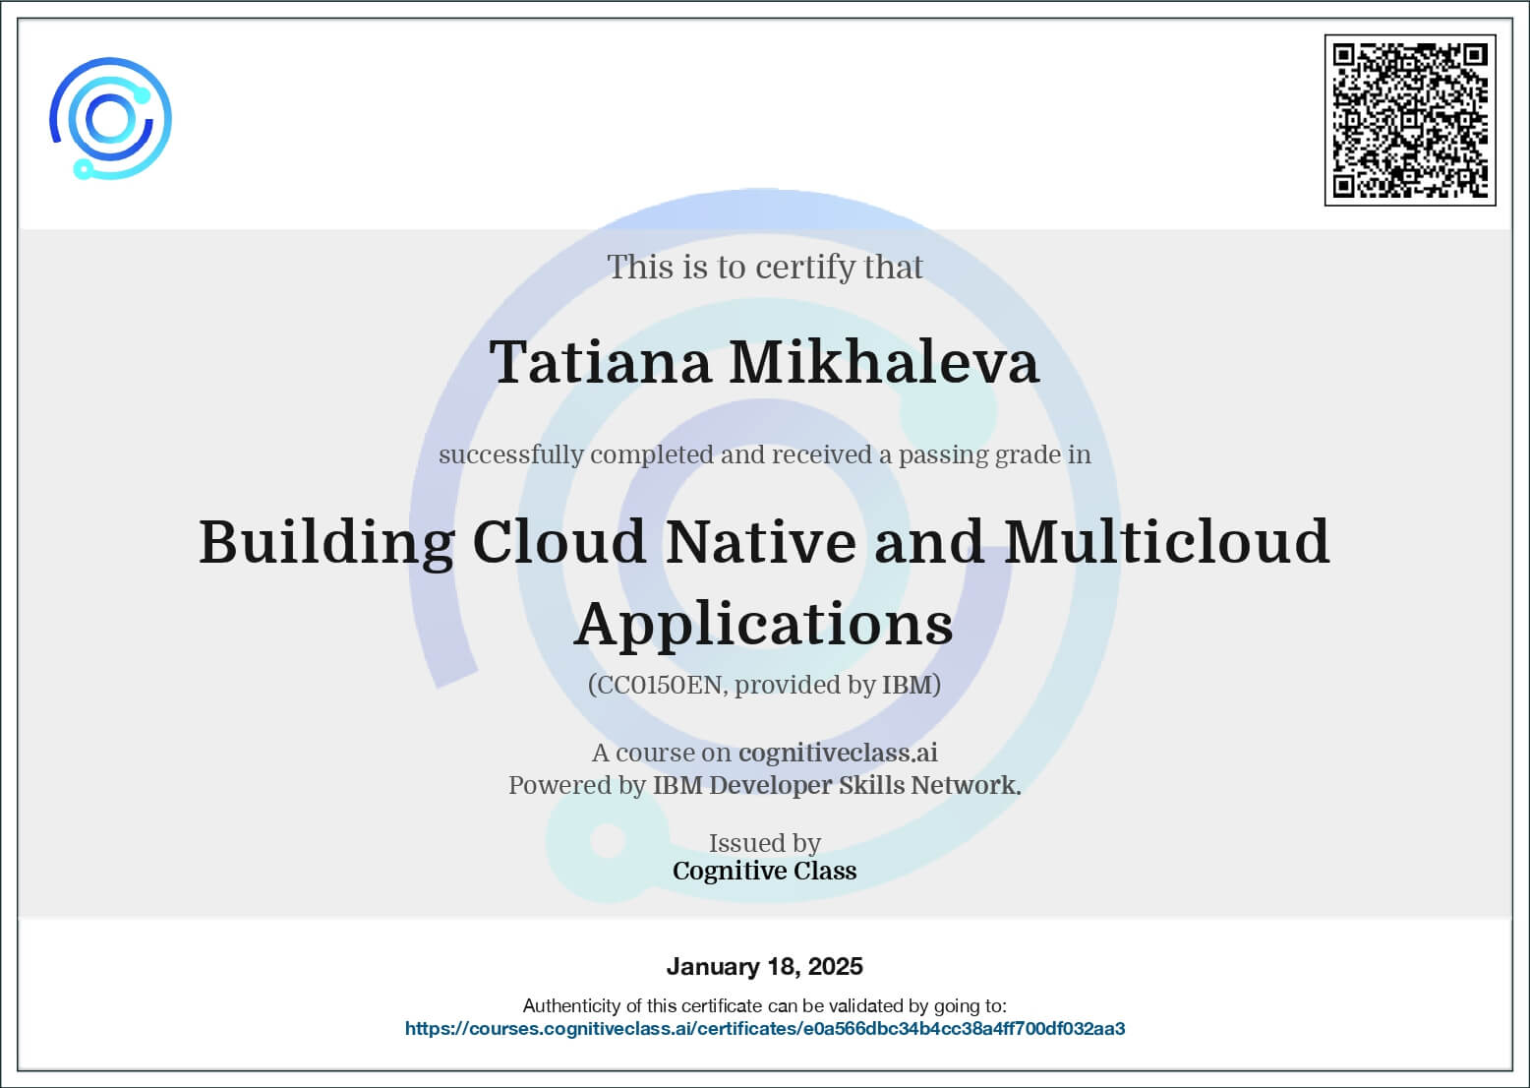Click the text 'A course on cognitiveclass.ai'
Image resolution: width=1530 pixels, height=1088 pixels.
click(764, 753)
